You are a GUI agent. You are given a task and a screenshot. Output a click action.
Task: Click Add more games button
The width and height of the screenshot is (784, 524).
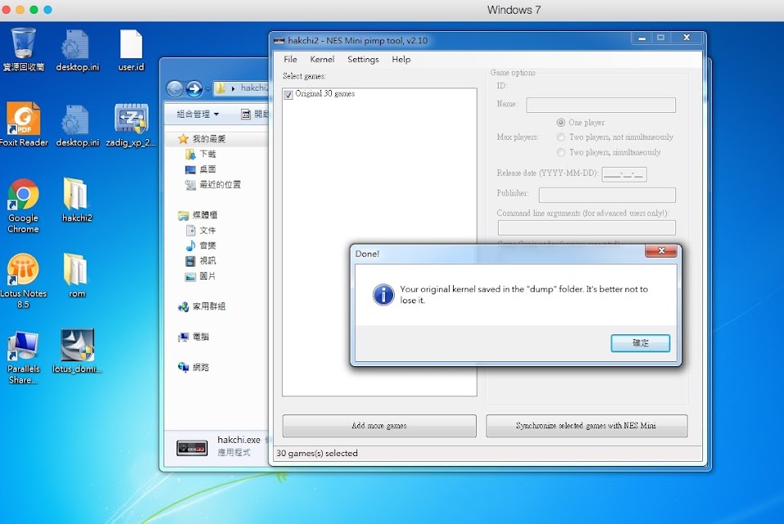pos(379,426)
